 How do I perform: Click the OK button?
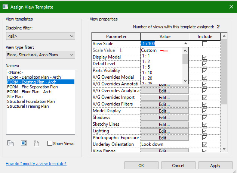point(141,166)
